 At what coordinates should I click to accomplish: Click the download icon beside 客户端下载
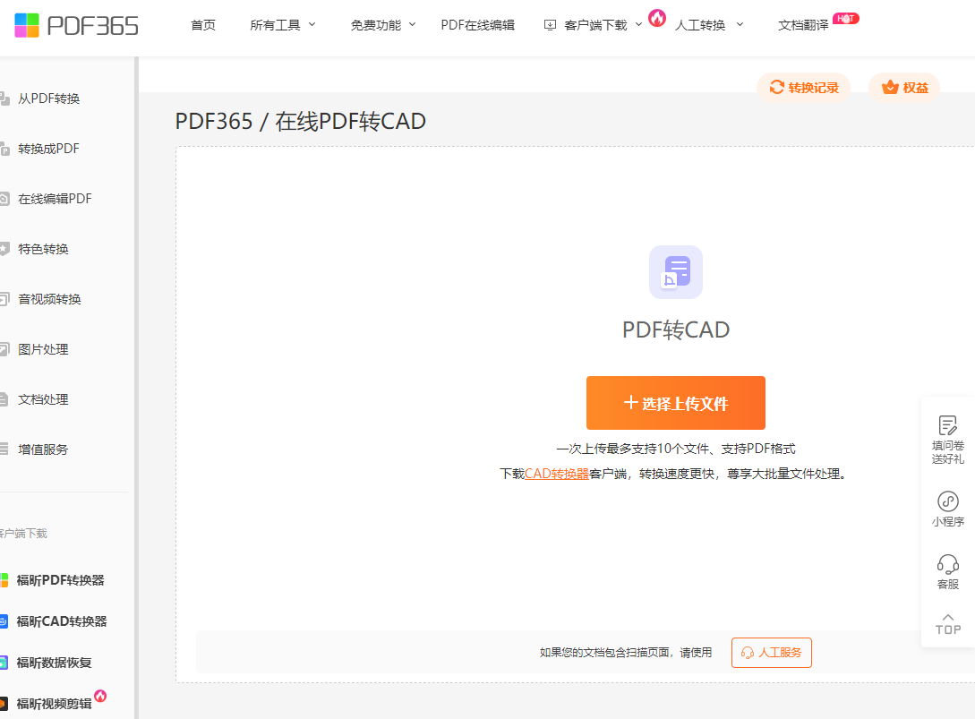(550, 25)
